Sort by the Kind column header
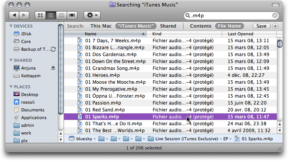Image resolution: width=288 pixels, height=161 pixels. coord(184,34)
